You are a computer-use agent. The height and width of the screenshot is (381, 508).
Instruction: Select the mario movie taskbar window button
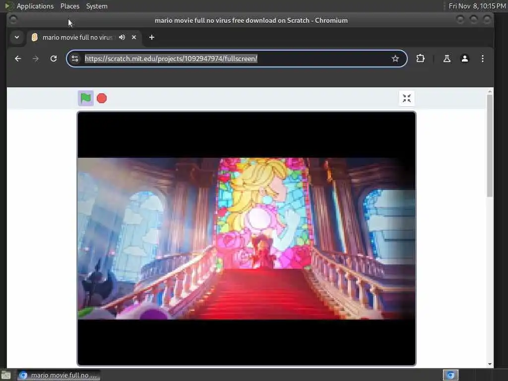(59, 375)
